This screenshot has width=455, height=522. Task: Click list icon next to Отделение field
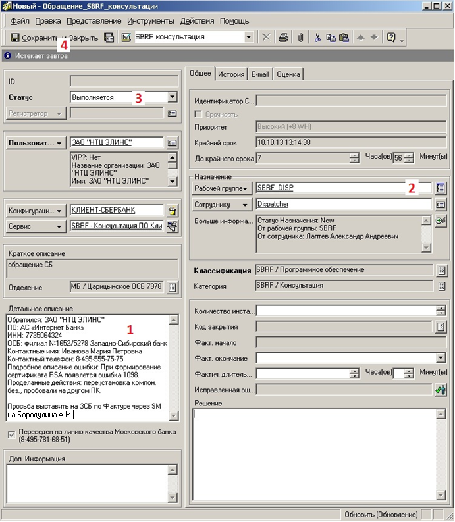173,287
